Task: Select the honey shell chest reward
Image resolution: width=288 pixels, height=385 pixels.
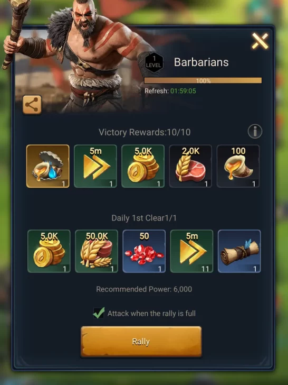Action: (x=48, y=166)
